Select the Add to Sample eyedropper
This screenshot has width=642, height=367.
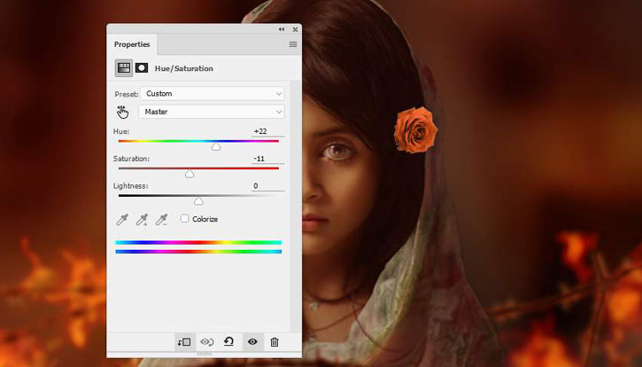142,220
